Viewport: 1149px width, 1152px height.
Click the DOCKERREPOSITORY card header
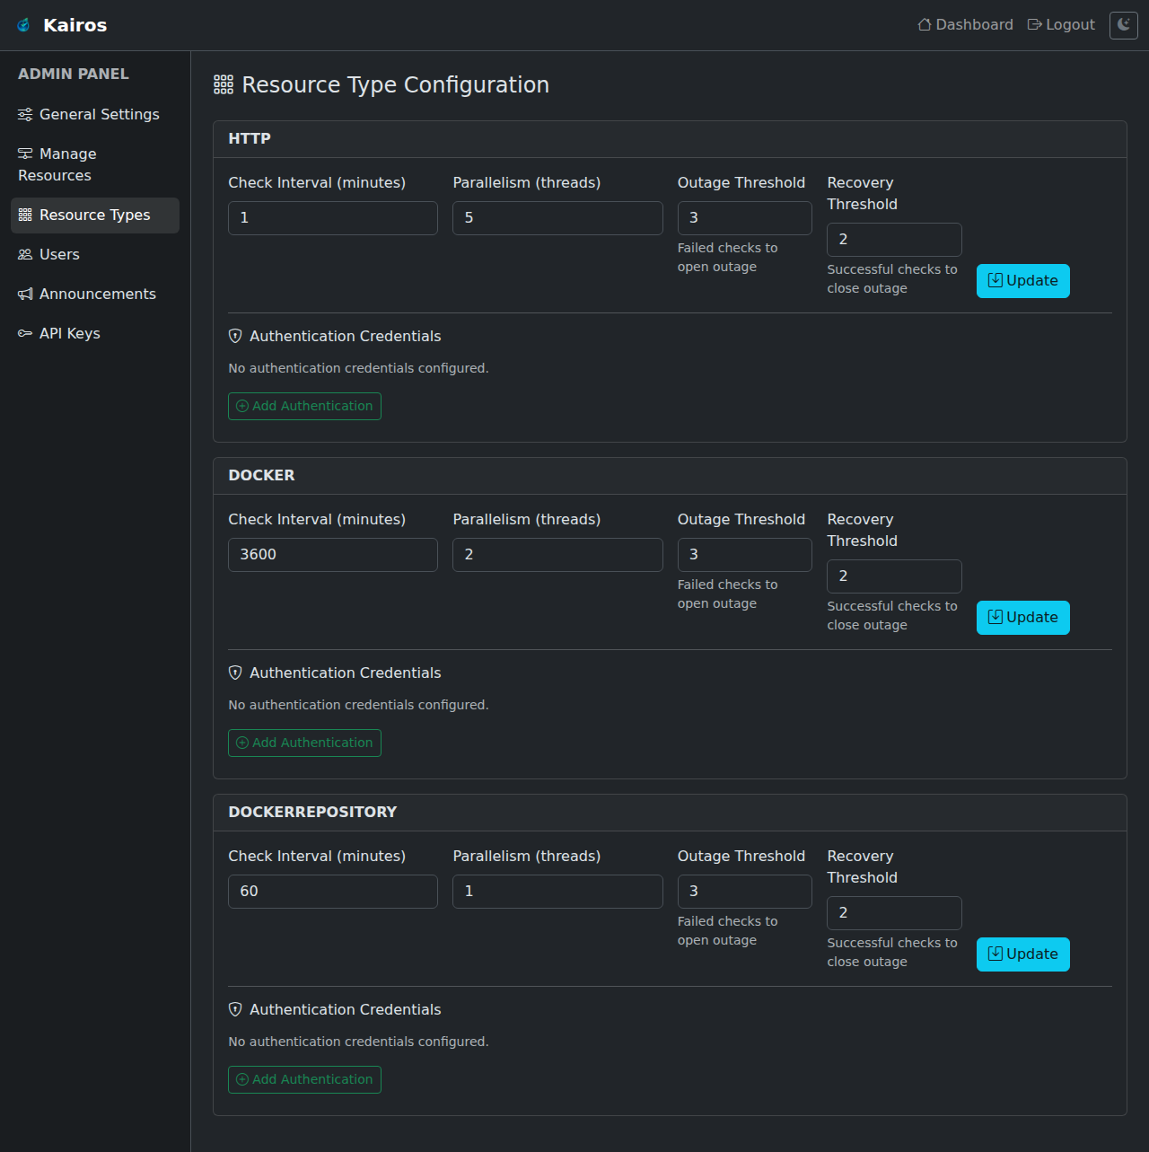click(670, 813)
